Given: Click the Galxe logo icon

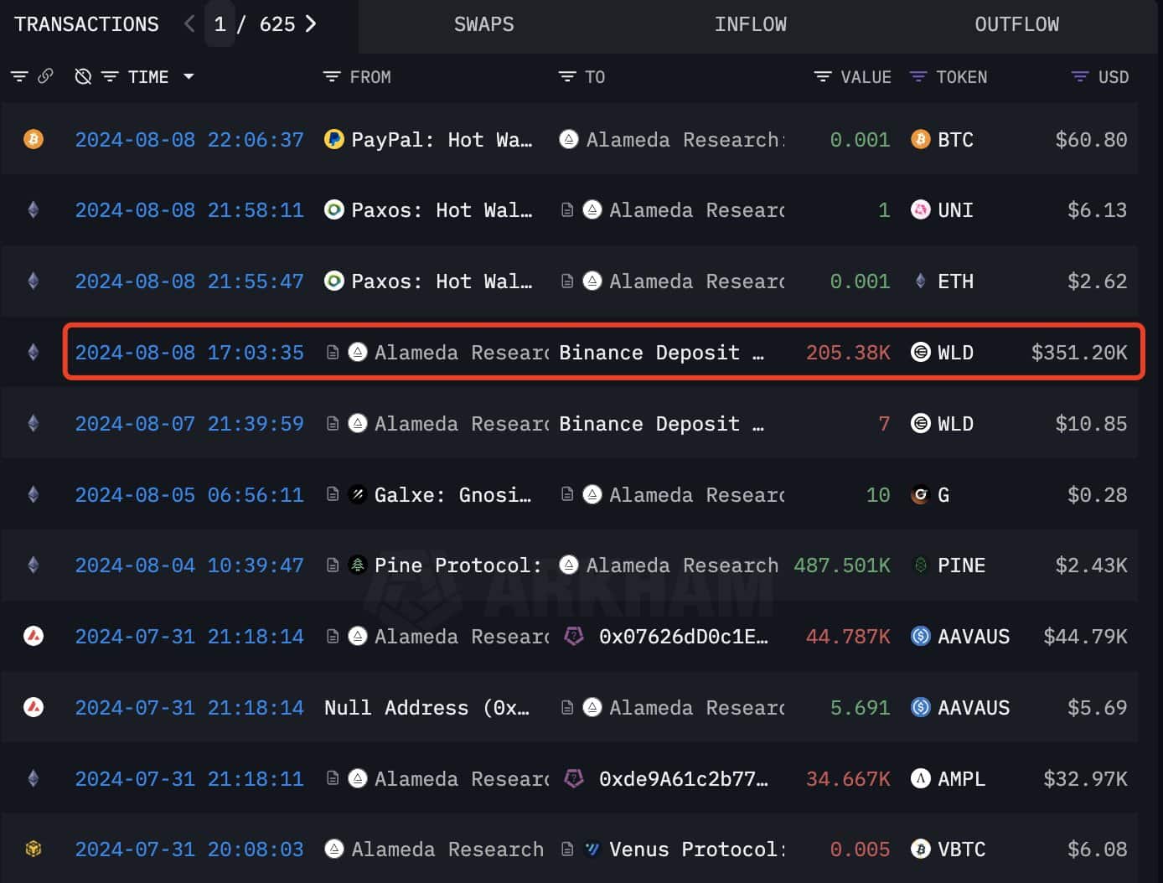Looking at the screenshot, I should click(x=358, y=494).
